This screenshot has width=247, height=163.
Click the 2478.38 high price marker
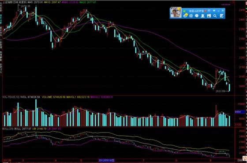26,6
